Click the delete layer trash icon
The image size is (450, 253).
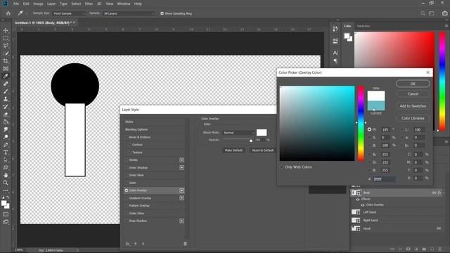click(439, 249)
